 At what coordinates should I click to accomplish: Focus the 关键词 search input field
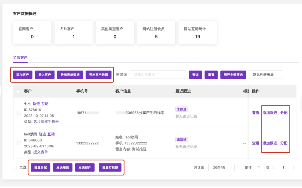coord(158,75)
